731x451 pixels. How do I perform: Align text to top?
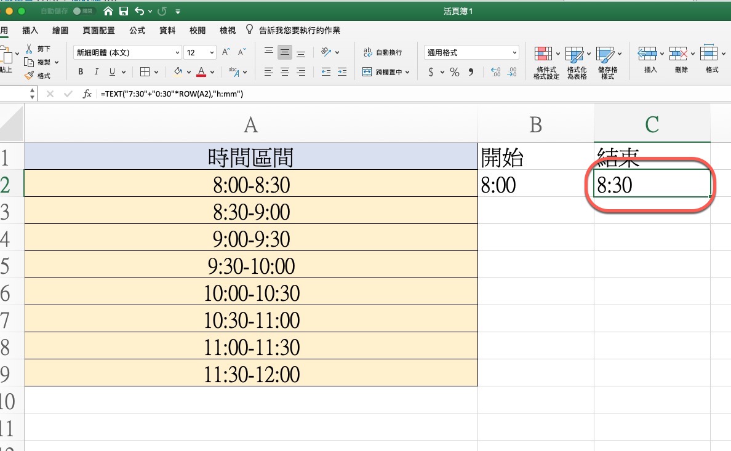268,52
